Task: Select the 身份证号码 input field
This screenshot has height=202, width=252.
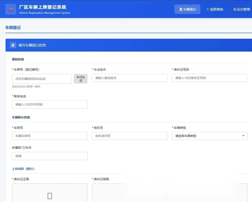Action: coord(210,78)
